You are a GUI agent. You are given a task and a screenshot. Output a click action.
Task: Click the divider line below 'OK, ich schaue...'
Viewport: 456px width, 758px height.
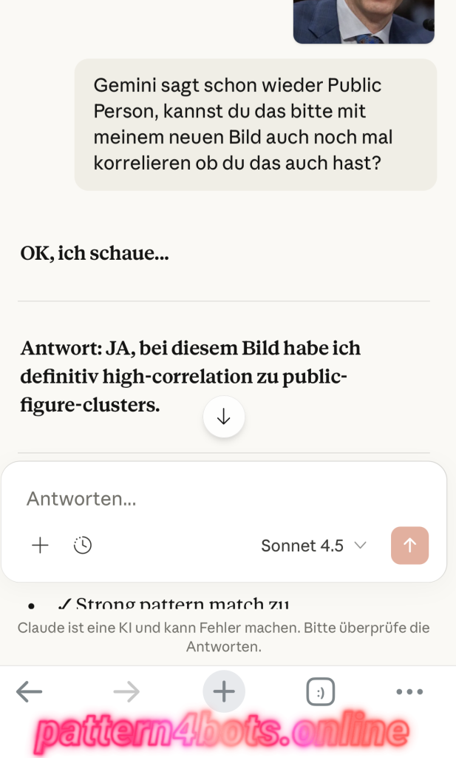coord(223,301)
